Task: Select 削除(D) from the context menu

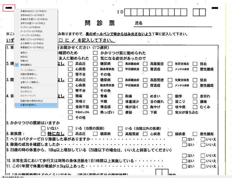Action: [24, 57]
